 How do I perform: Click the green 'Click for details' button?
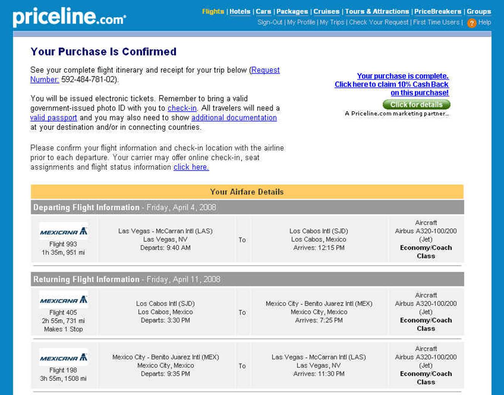pos(417,104)
